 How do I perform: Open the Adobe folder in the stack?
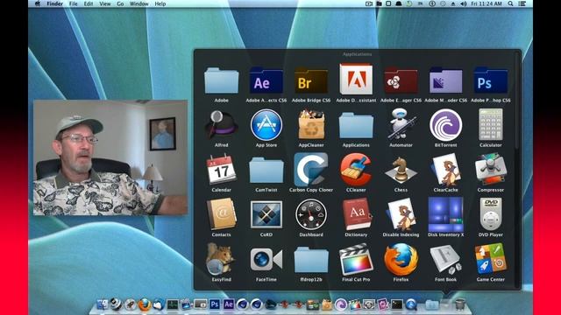coord(221,81)
